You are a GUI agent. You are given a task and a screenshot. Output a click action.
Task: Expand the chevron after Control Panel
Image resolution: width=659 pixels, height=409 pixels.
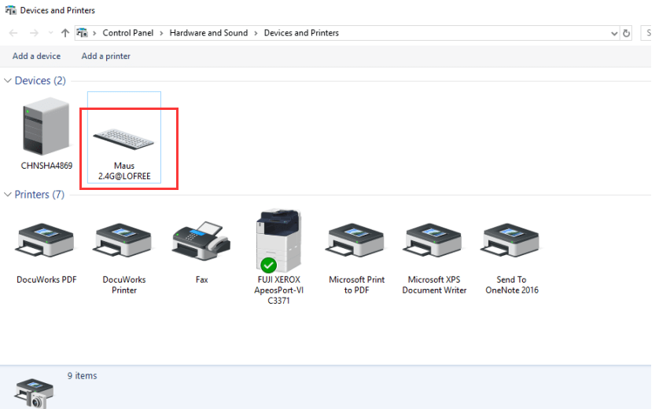(x=161, y=33)
